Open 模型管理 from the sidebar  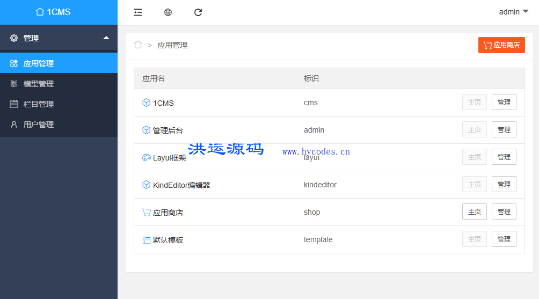[x=39, y=84]
